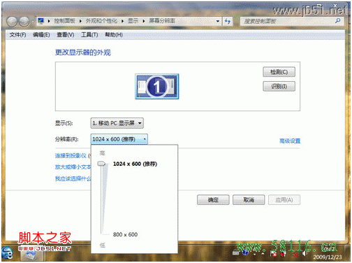Expand the arrow after 外观和个性化 breadcrumb
This screenshot has height=263, width=352.
click(x=122, y=21)
